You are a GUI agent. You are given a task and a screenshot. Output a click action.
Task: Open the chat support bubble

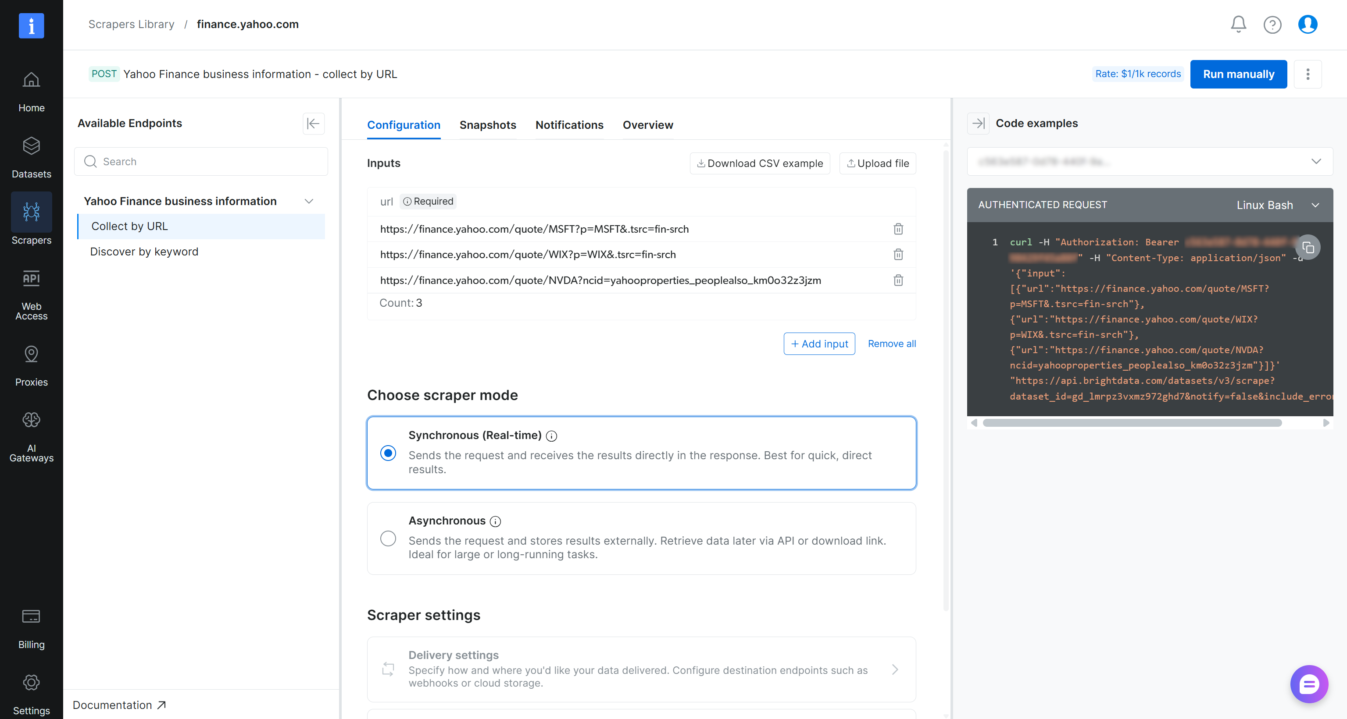[1309, 684]
